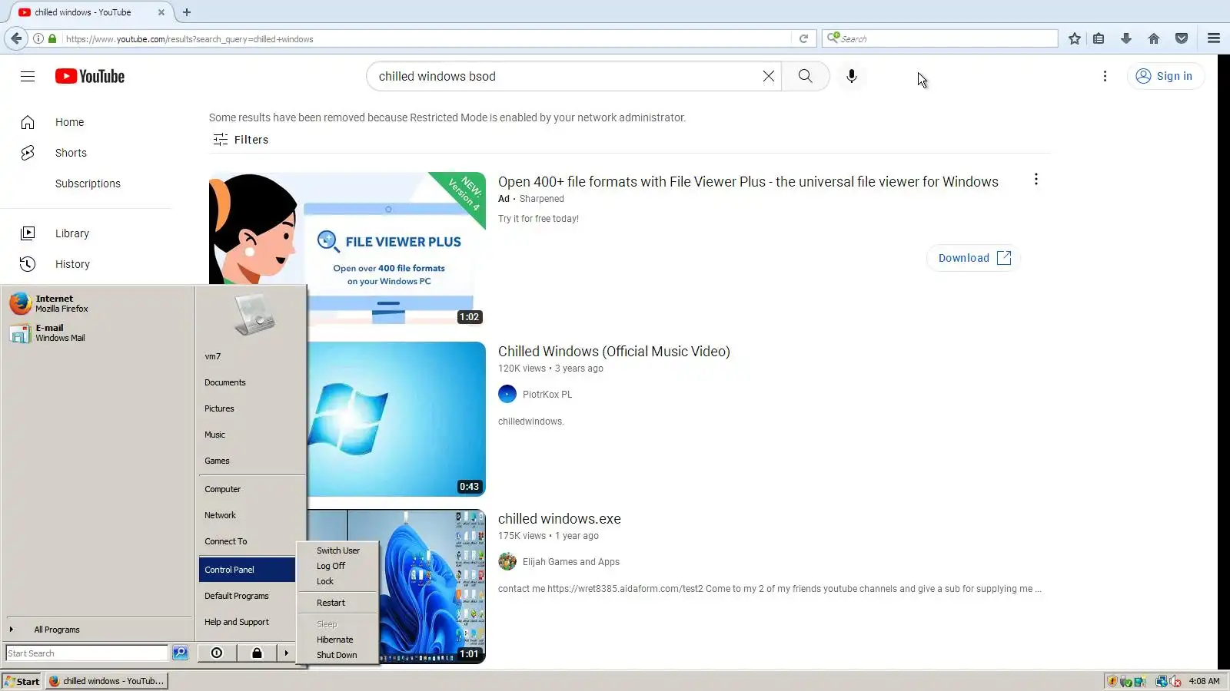Screen dimensions: 1230x691
Task: Click the Firefox toolbar Search field
Action: 939,38
